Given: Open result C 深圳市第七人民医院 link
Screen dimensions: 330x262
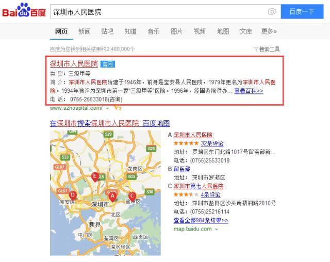Looking at the screenshot, I should pos(199,186).
